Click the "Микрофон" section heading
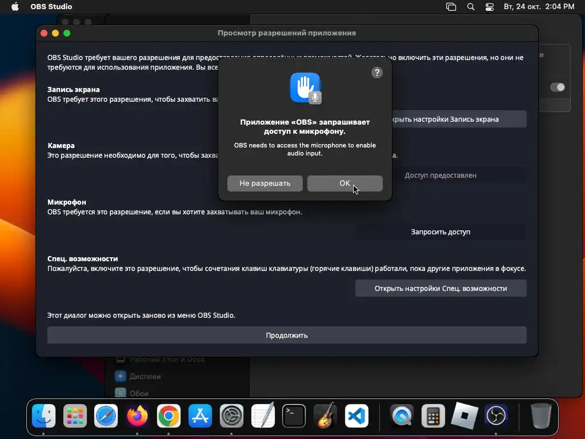The width and height of the screenshot is (585, 439). [67, 202]
